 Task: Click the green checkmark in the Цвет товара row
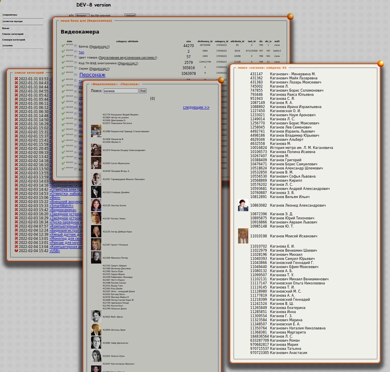tap(63, 56)
